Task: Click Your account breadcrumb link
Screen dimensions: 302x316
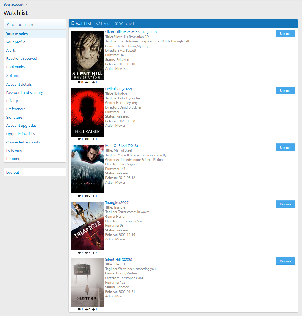Action: (x=13, y=4)
